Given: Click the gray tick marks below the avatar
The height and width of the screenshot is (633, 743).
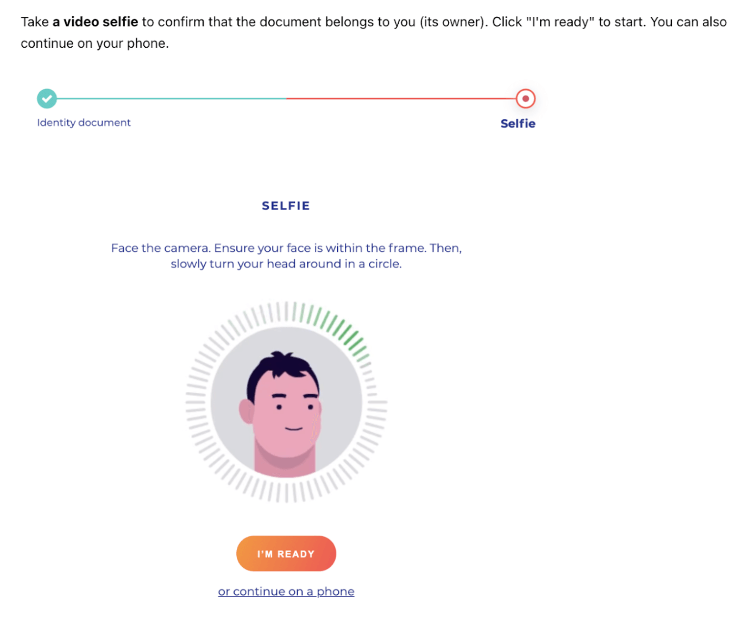Looking at the screenshot, I should point(286,491).
